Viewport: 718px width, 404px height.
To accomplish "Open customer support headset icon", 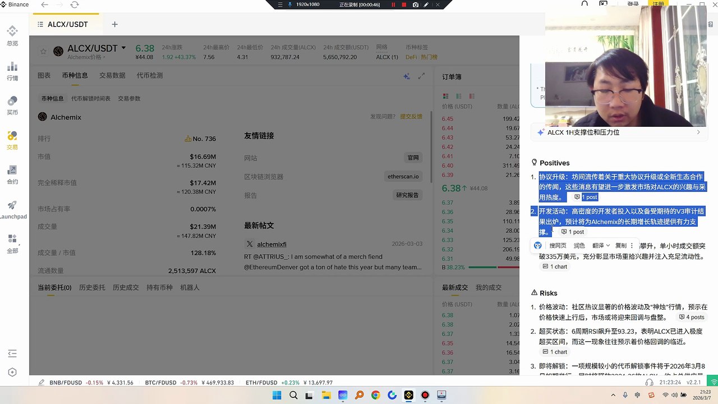I will coord(650,383).
